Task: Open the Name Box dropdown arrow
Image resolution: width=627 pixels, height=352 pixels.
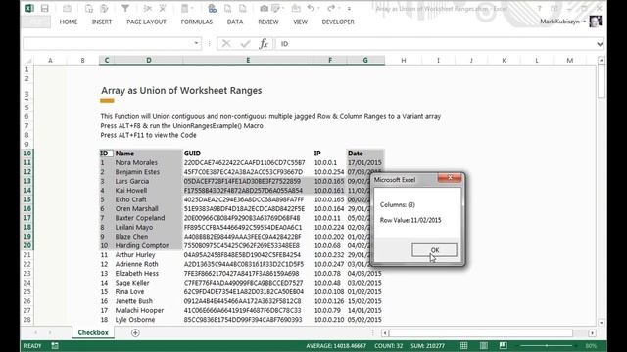Action: [196, 43]
